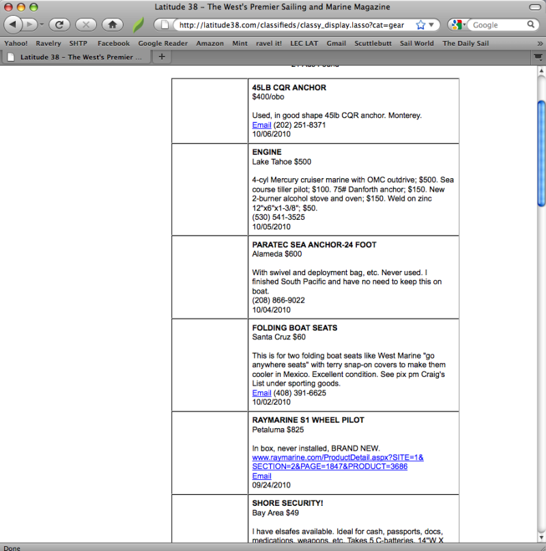This screenshot has width=546, height=551.
Task: Click the scrollbar up arrow
Action: [x=541, y=70]
